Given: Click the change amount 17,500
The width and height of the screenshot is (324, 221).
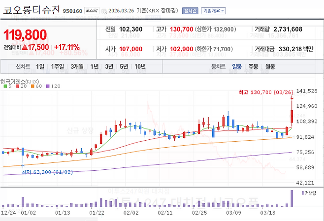Looking at the screenshot, I should [38, 47].
